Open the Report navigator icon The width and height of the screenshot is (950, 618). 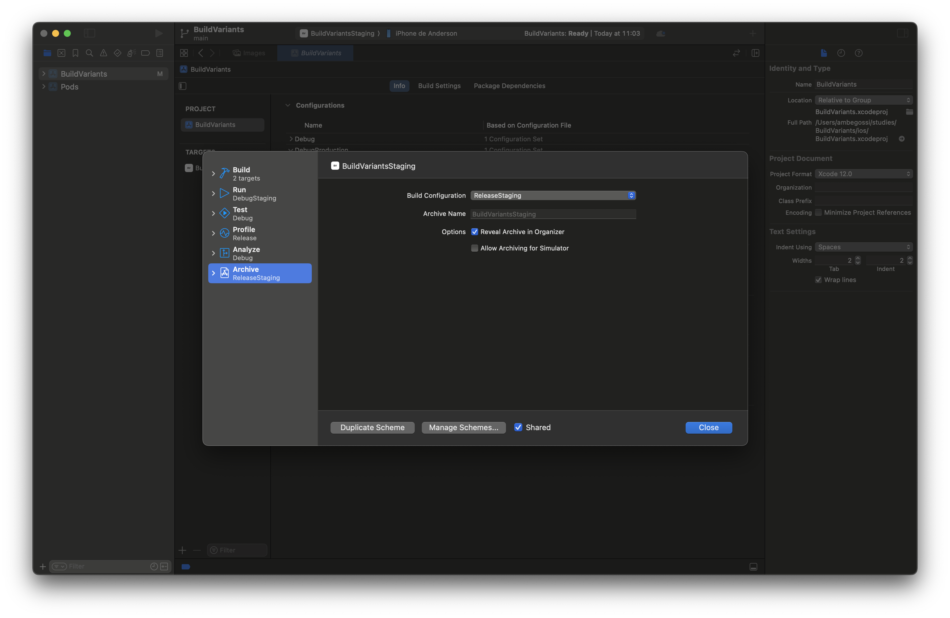coord(160,53)
